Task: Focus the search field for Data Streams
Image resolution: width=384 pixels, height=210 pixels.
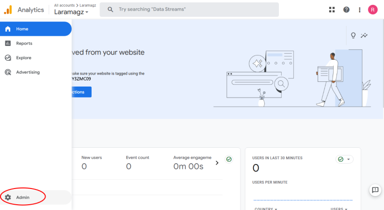Action: (x=189, y=10)
